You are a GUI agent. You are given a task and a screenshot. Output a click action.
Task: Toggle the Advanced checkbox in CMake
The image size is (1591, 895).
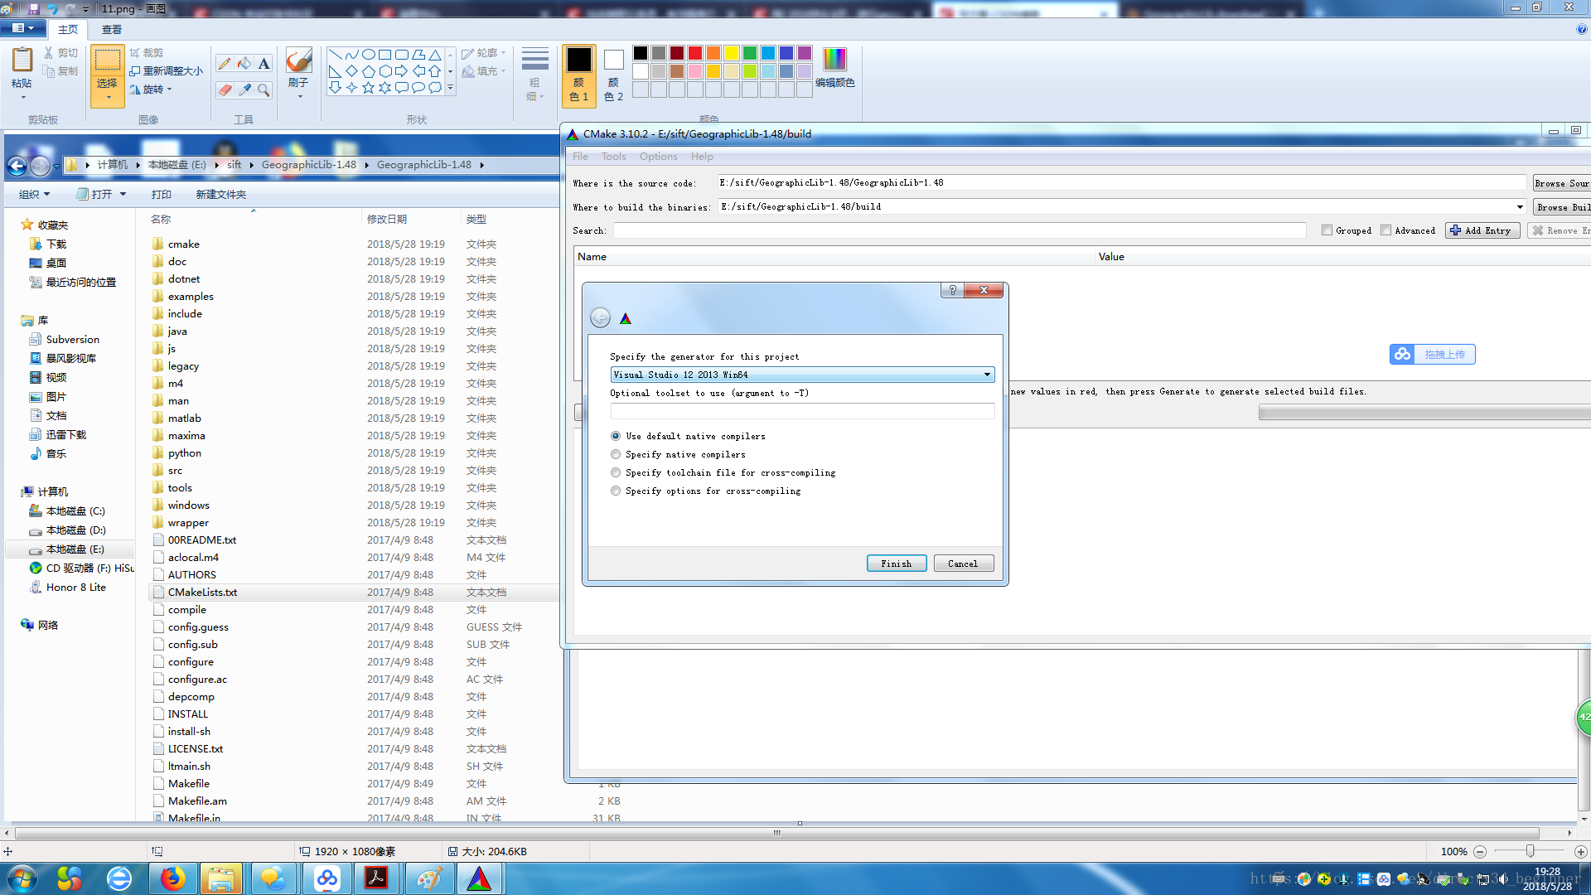point(1385,230)
